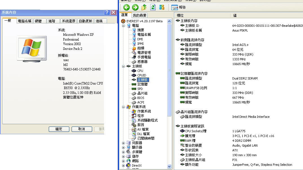Open the SPD tree item
This screenshot has width=303, height=170.
140,89
